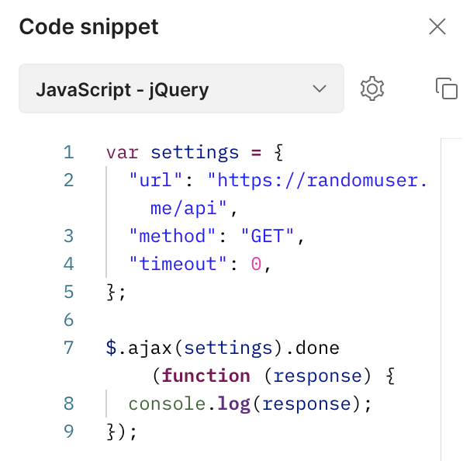Image resolution: width=470 pixels, height=461 pixels.
Task: Click the "url" property key
Action: [156, 180]
